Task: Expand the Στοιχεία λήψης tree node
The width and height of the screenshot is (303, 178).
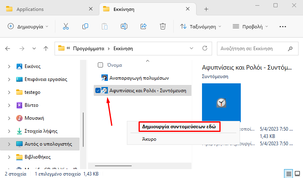Action: pos(9,131)
